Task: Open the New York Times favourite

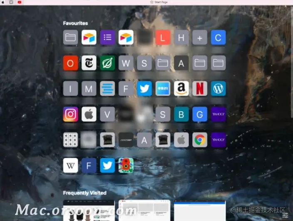Action: pyautogui.click(x=89, y=63)
